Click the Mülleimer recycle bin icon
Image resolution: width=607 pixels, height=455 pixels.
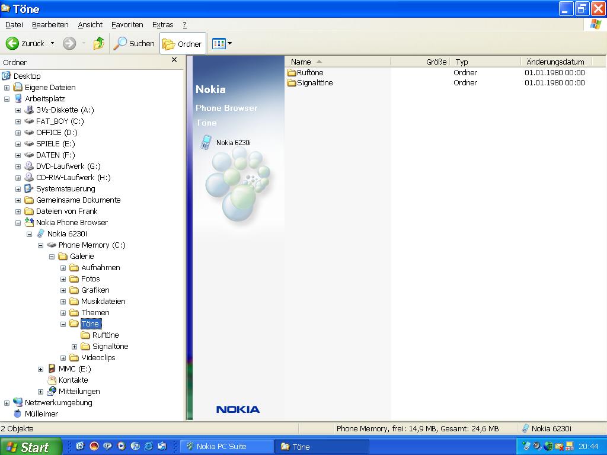17,414
